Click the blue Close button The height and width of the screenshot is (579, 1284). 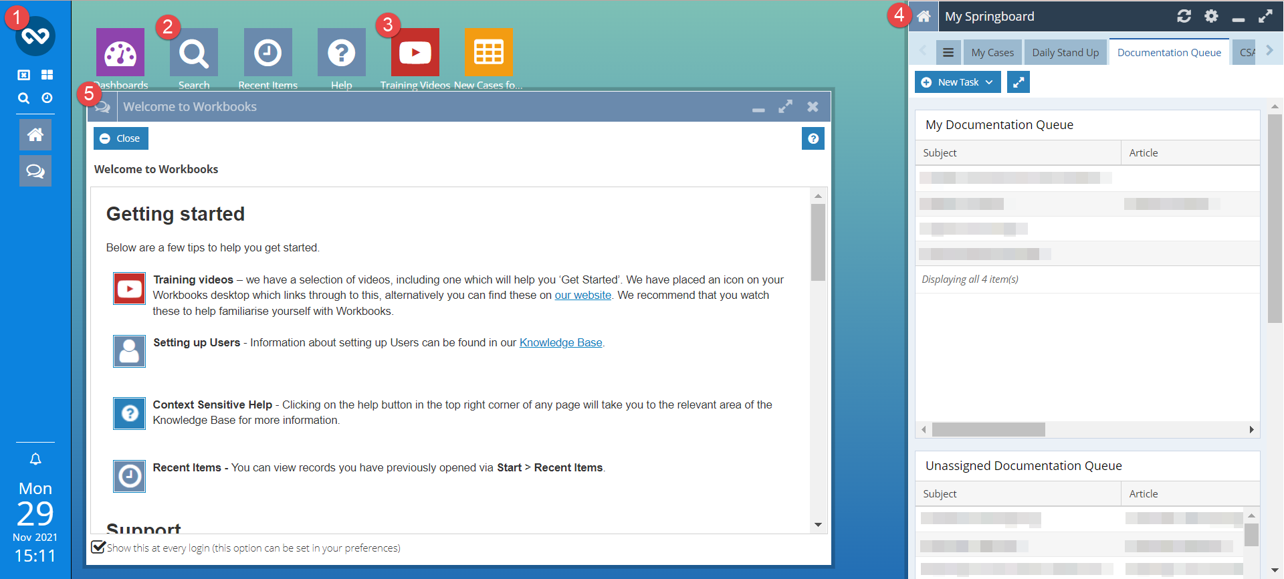click(x=121, y=138)
